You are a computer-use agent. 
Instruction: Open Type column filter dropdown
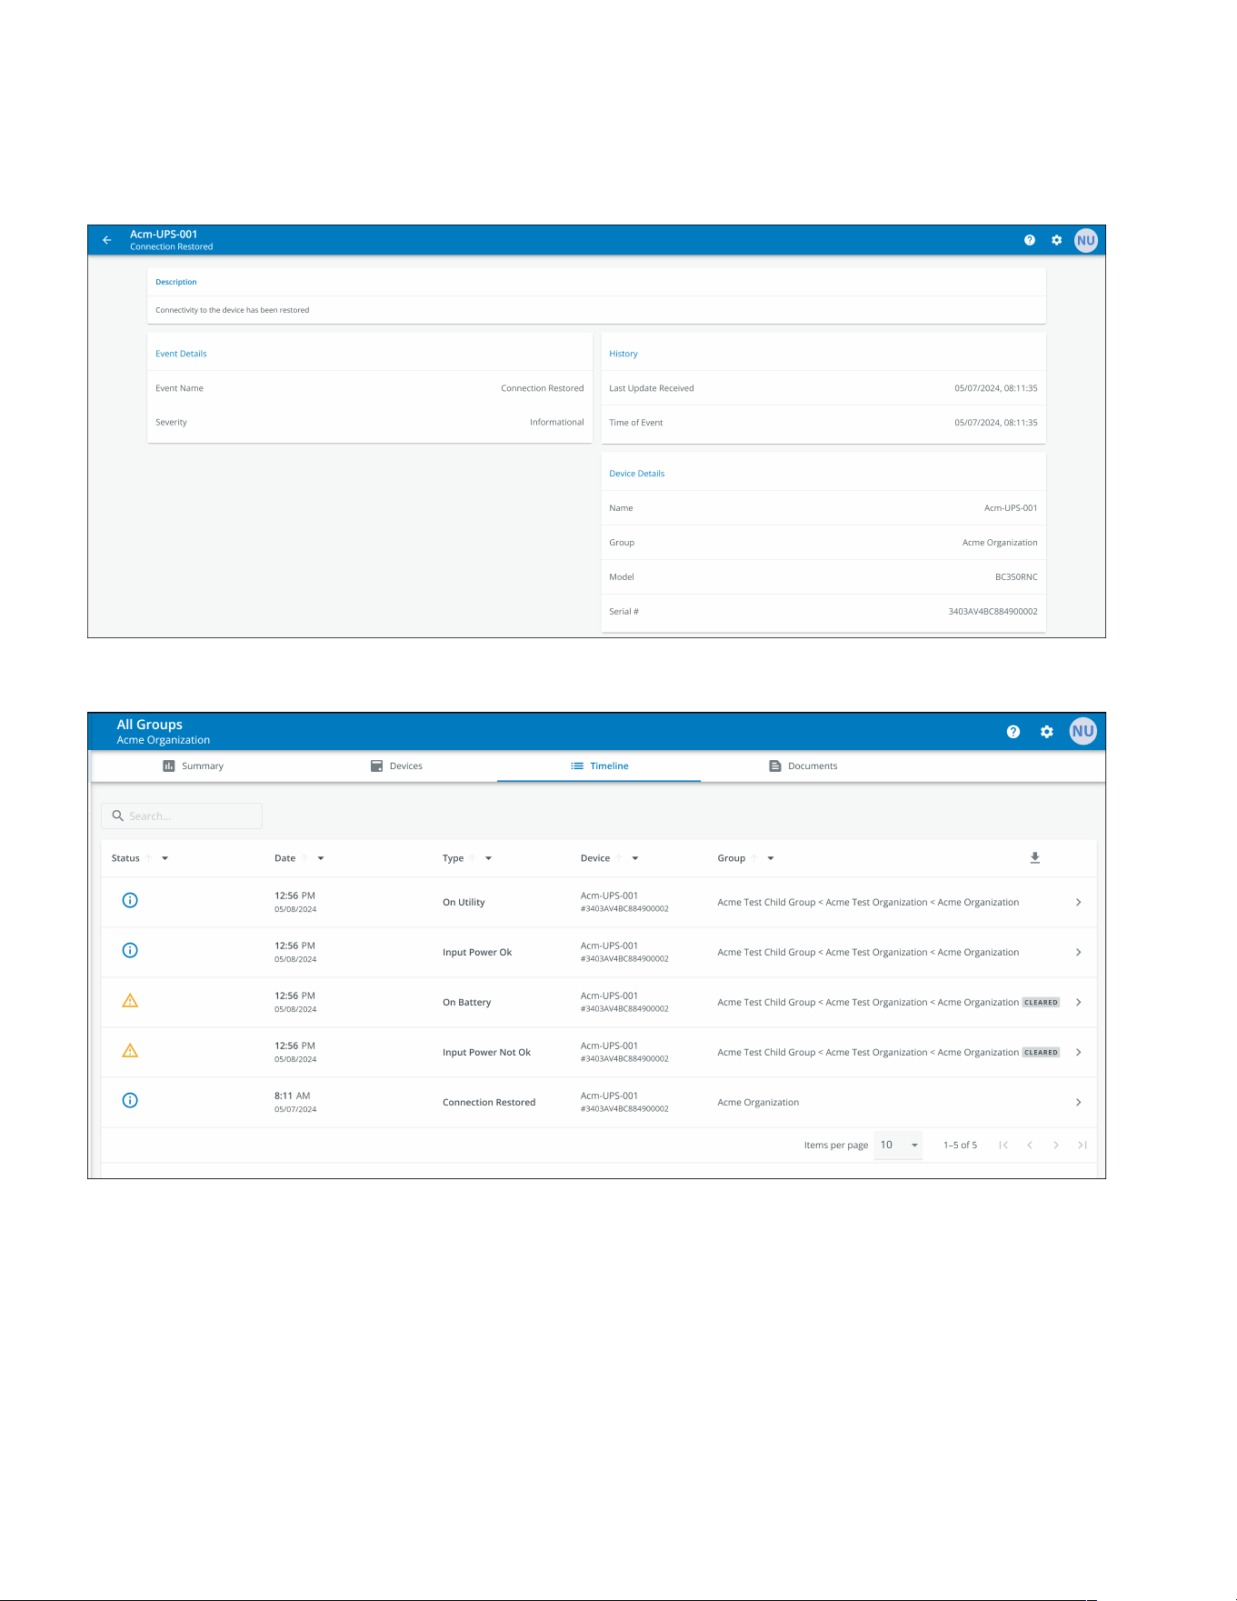[488, 858]
